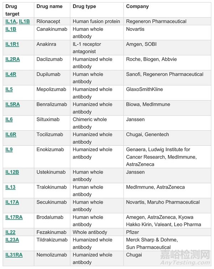
Task: Click the Company column header
Action: (x=137, y=6)
